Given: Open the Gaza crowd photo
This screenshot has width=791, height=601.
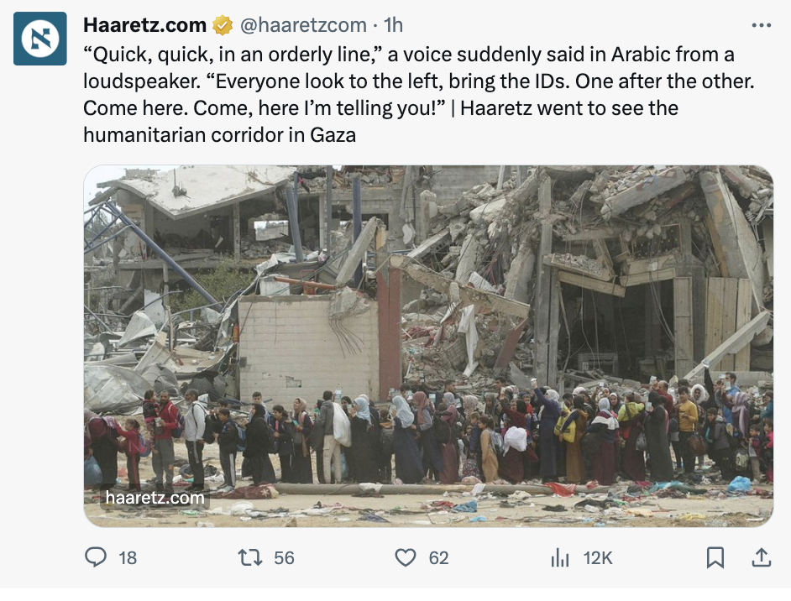Looking at the screenshot, I should coord(428,346).
